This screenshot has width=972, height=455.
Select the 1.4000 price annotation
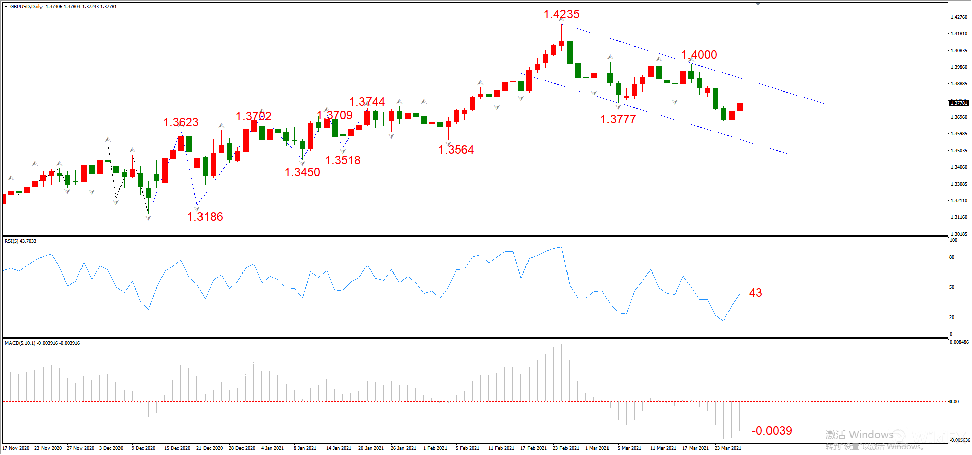(699, 55)
